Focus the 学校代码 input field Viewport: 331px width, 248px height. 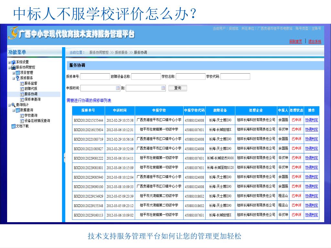click(x=235, y=77)
